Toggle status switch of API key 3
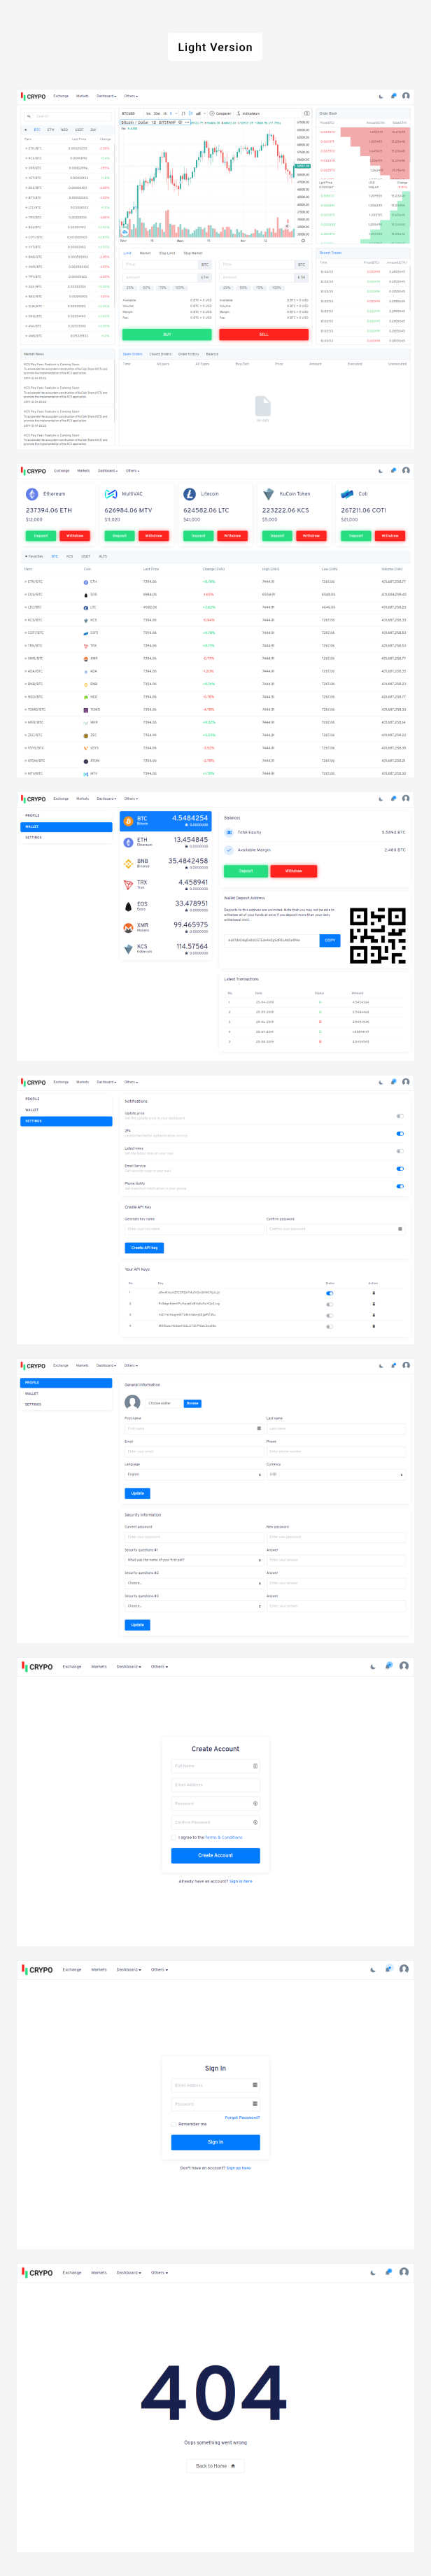This screenshot has width=431, height=2576. tap(330, 1315)
